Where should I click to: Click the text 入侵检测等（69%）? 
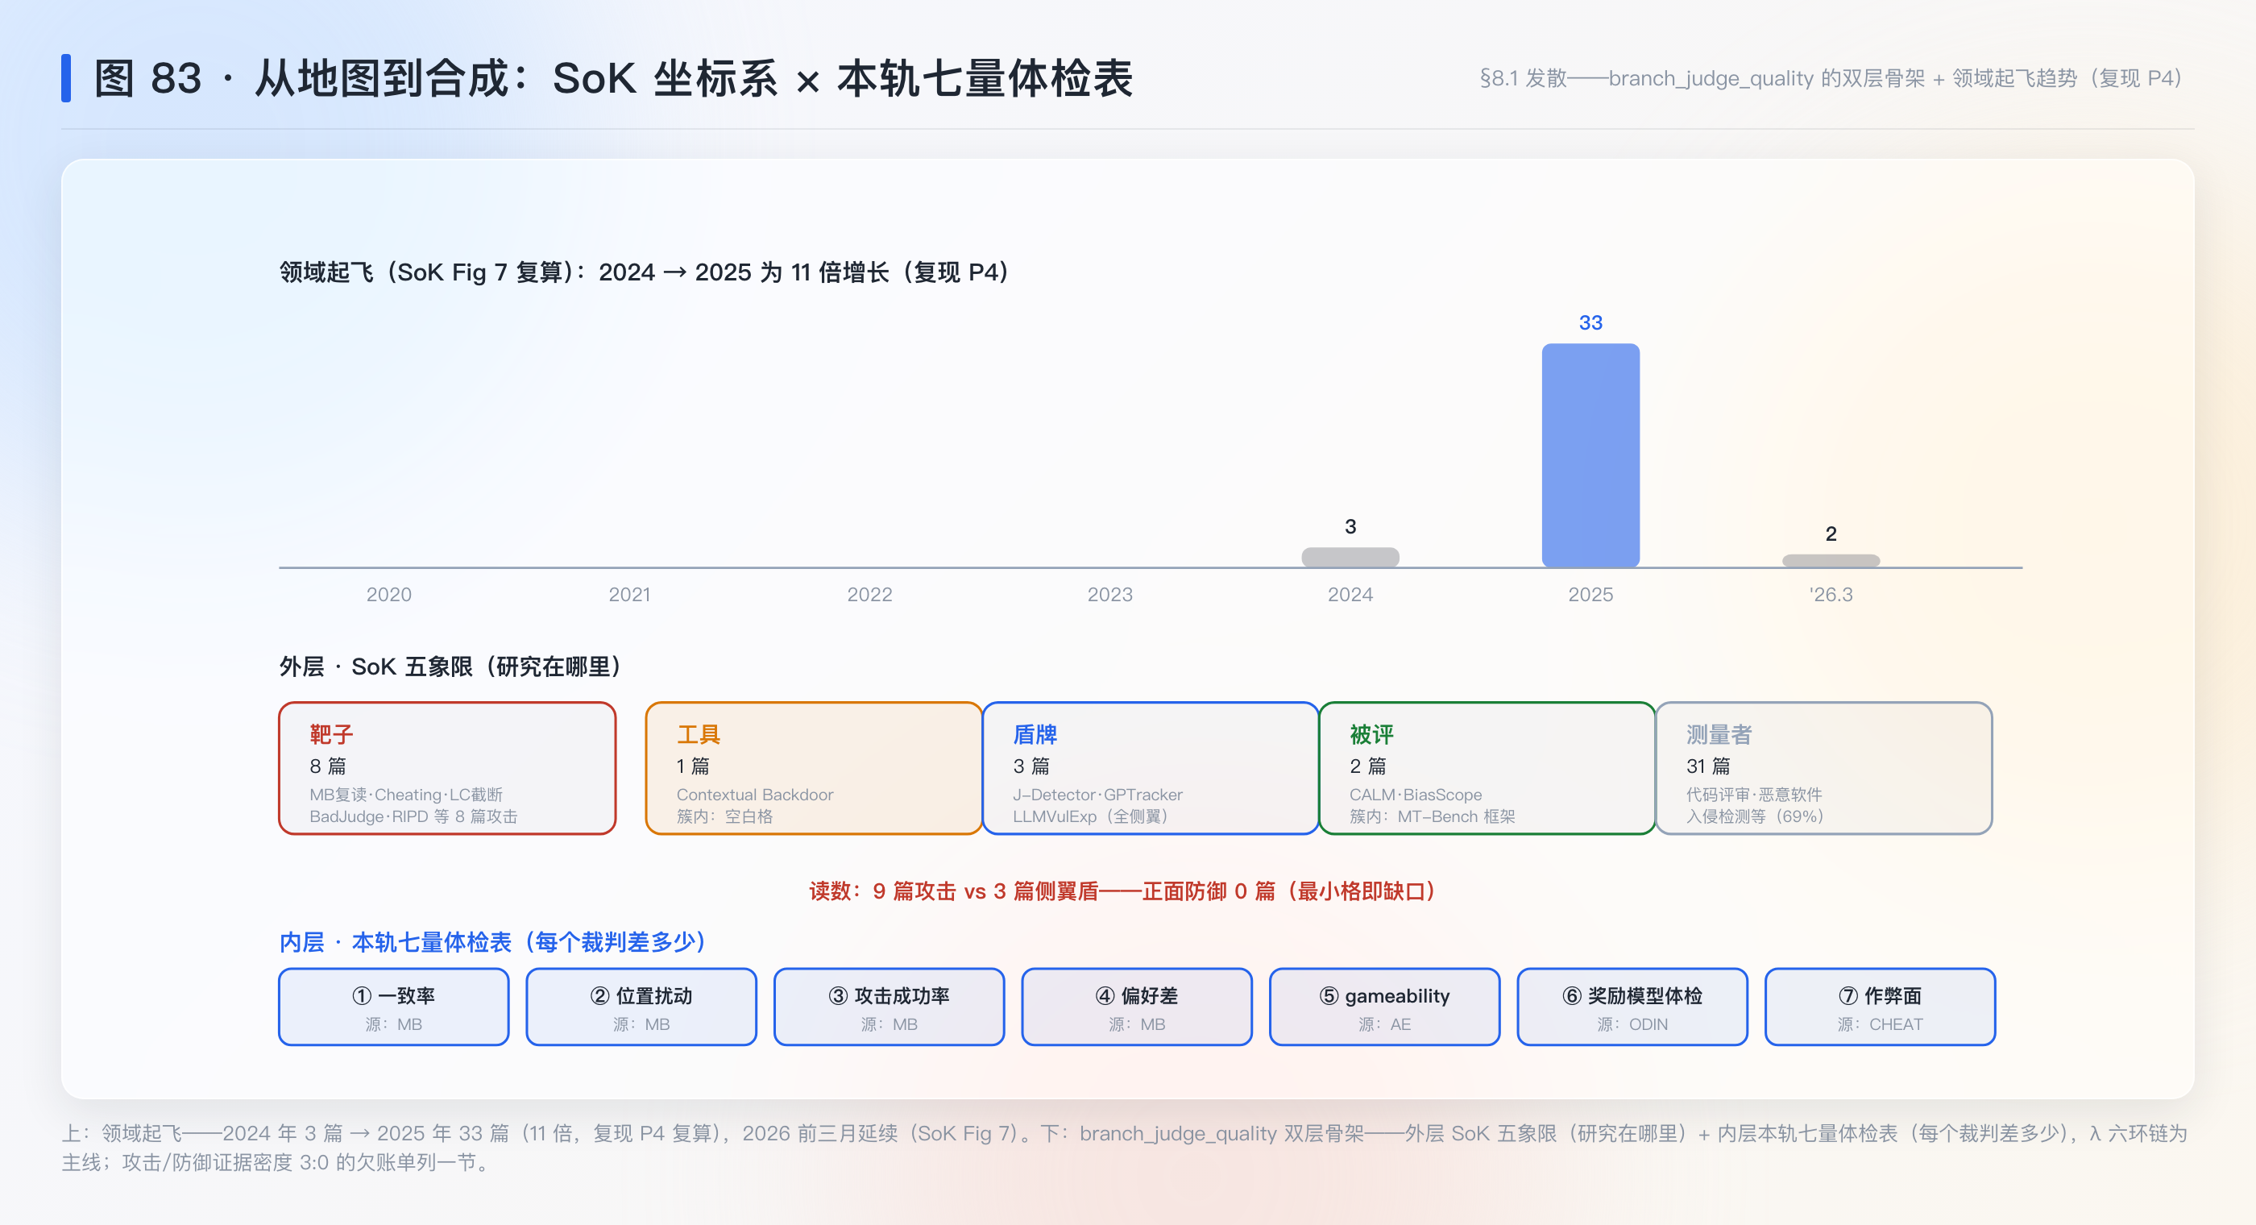(x=1755, y=816)
